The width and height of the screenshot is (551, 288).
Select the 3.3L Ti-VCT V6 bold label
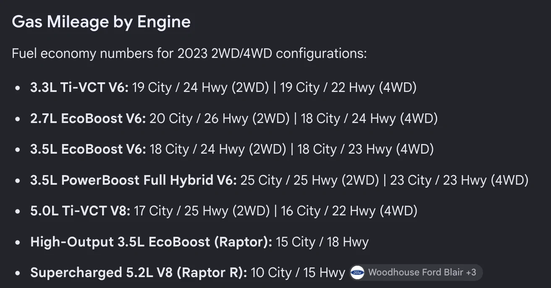(x=79, y=87)
